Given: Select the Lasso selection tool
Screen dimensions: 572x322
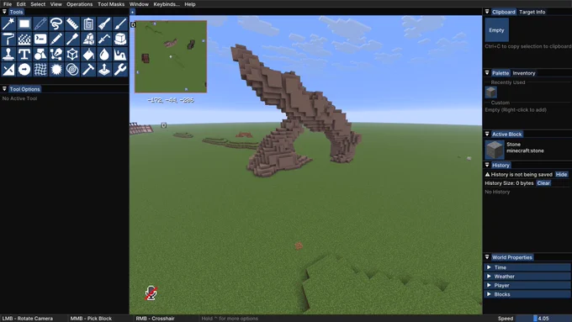Looking at the screenshot, I should coord(56,24).
